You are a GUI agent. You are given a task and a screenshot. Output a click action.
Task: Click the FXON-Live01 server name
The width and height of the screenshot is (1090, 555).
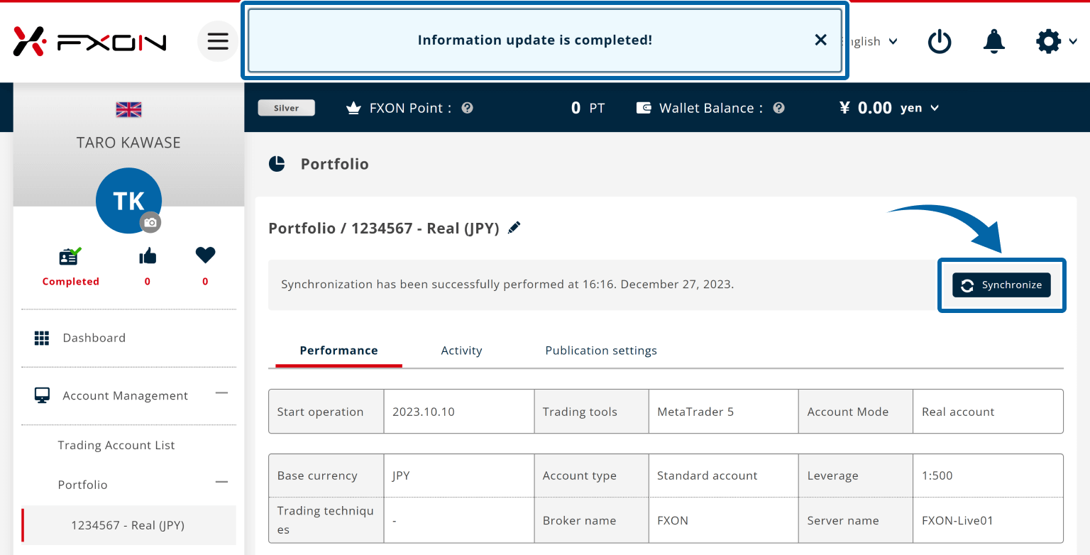tap(957, 520)
